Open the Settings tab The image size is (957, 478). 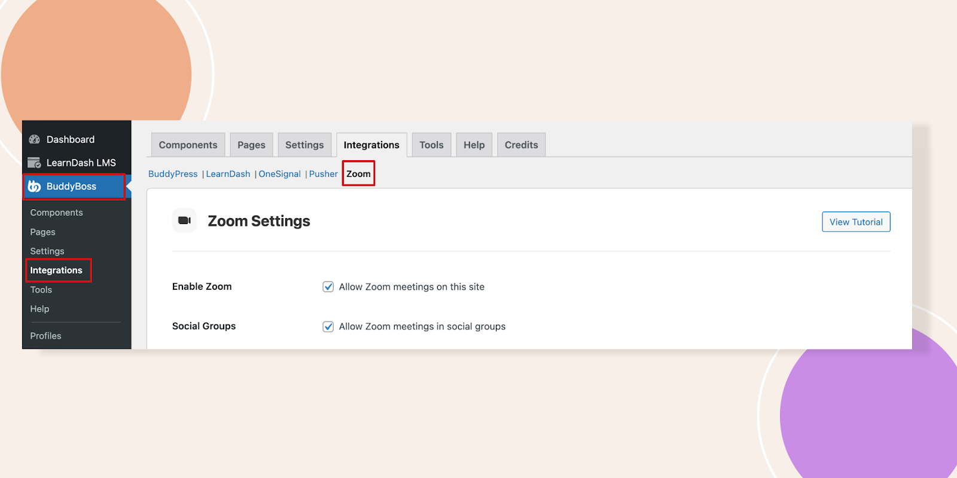point(304,145)
